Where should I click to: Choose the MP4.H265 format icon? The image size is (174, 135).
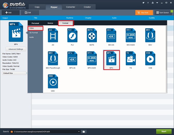92,58
